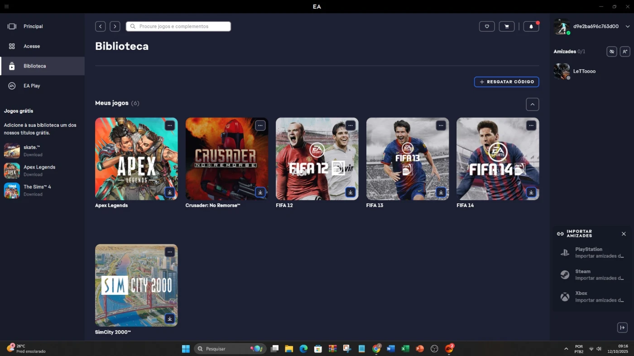Go to the Principal section
Image resolution: width=634 pixels, height=356 pixels.
click(33, 27)
